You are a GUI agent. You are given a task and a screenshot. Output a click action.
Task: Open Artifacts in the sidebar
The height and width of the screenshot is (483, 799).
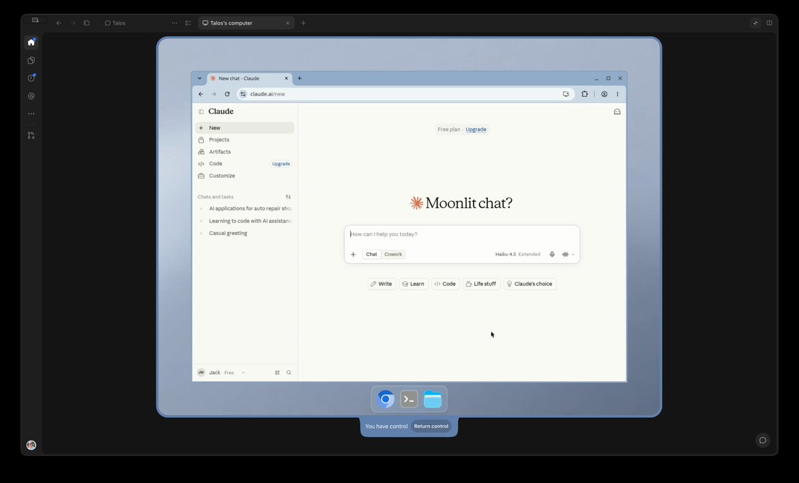(x=244, y=152)
